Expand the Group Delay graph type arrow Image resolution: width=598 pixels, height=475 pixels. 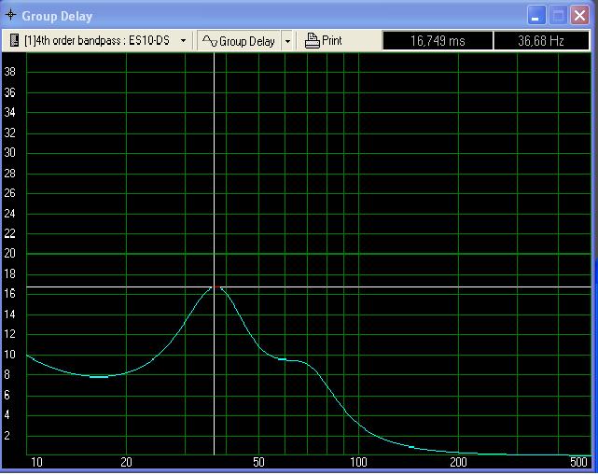click(287, 41)
